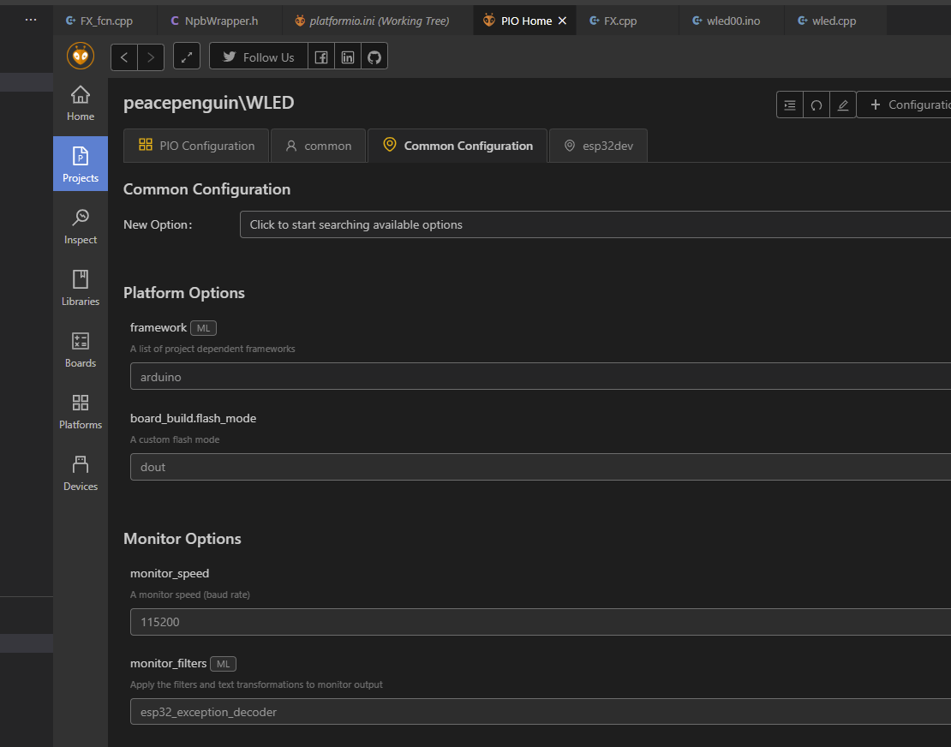
Task: Click the indent list icon button
Action: [790, 105]
